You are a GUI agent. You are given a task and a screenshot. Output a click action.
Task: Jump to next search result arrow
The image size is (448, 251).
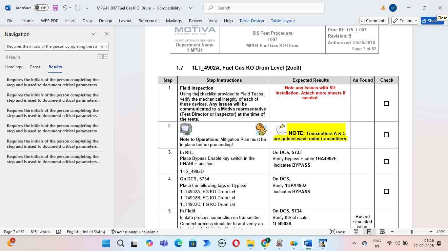[x=106, y=57]
